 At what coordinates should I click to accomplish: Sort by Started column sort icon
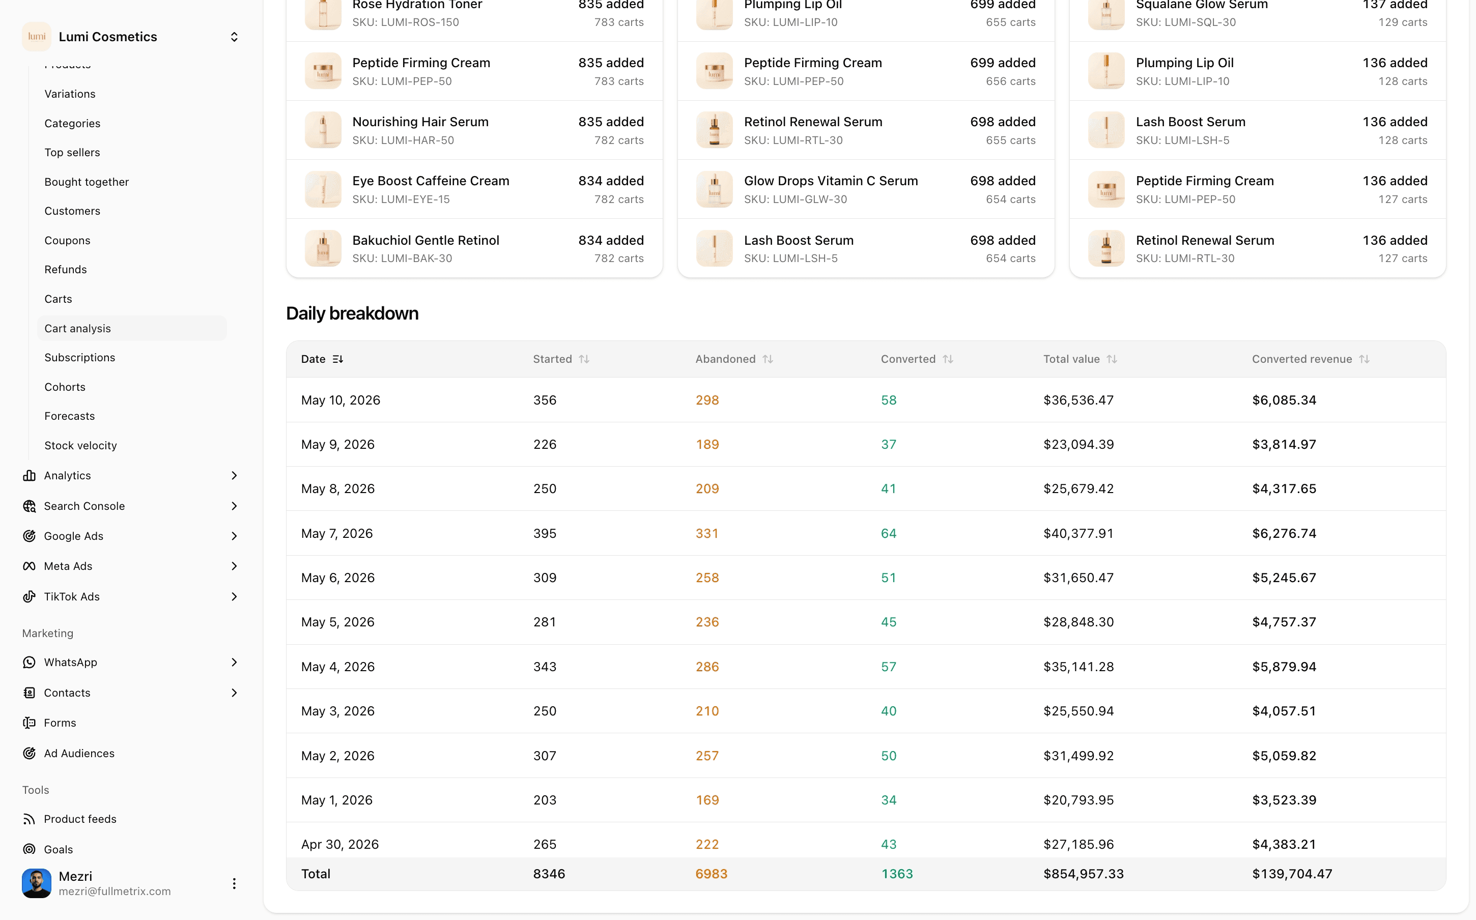pos(584,359)
